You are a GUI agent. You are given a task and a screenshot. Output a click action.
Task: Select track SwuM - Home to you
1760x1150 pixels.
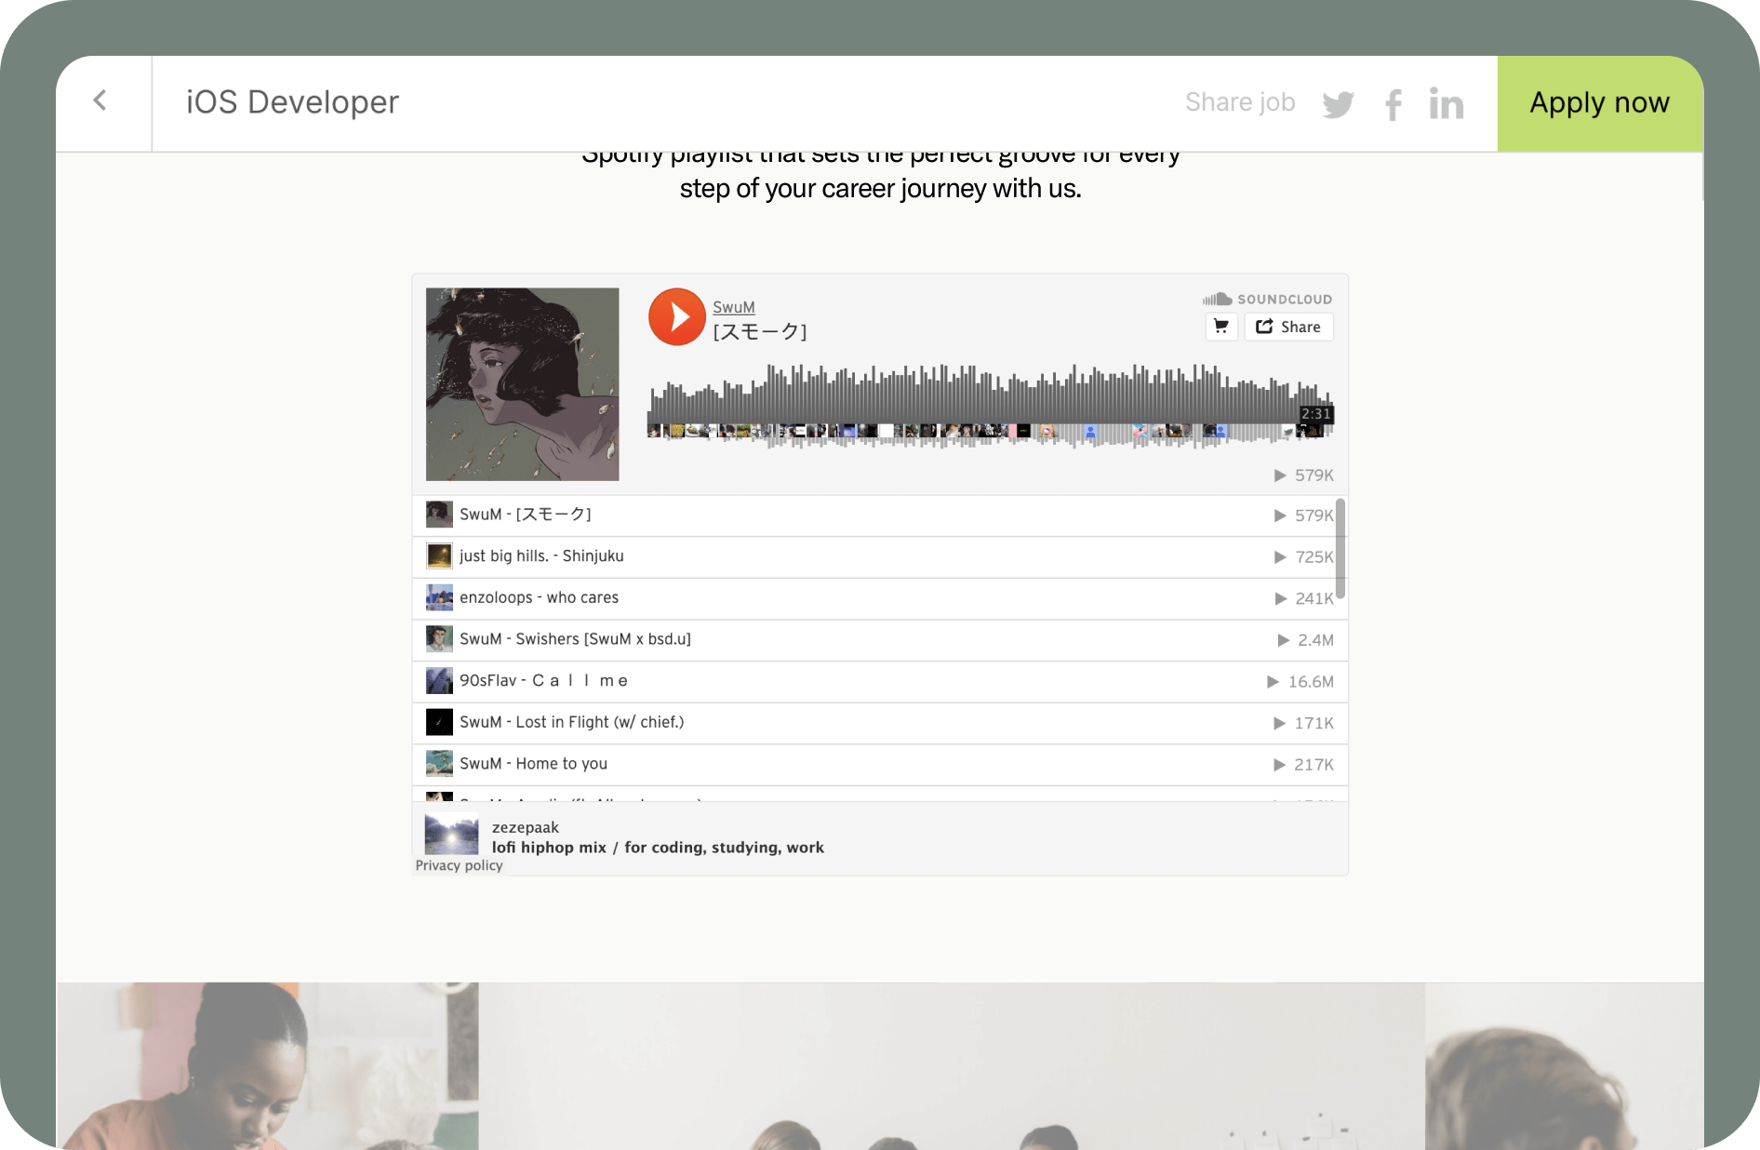tap(874, 764)
